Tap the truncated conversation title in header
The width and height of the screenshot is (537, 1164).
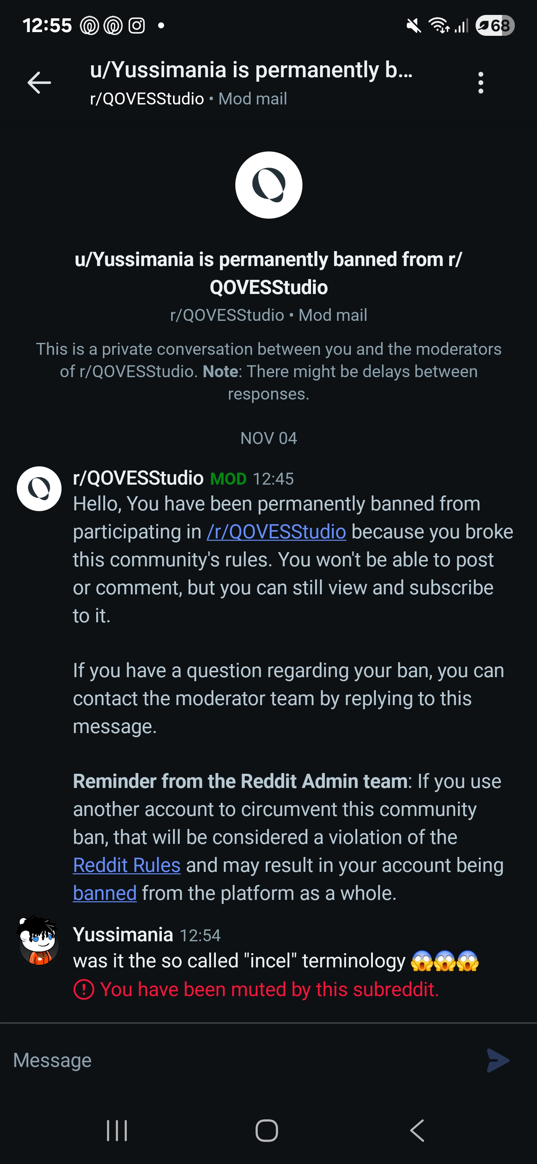point(251,70)
